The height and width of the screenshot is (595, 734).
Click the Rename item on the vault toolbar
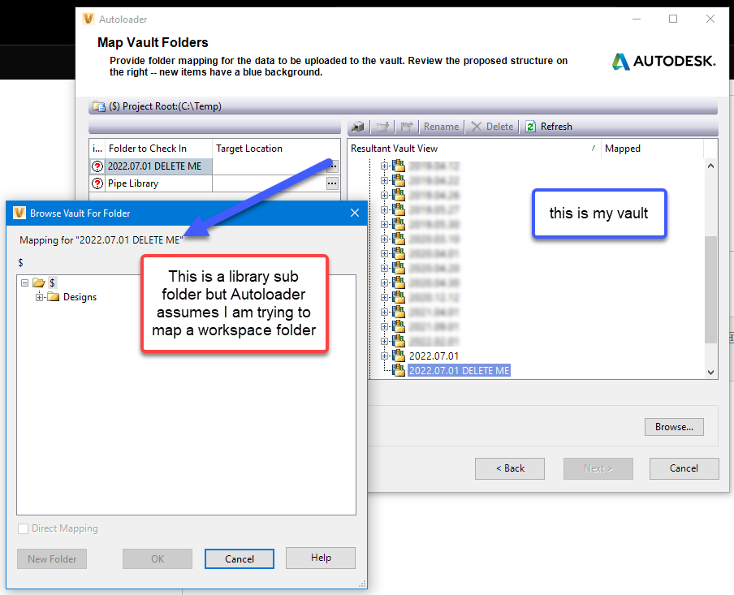[441, 127]
